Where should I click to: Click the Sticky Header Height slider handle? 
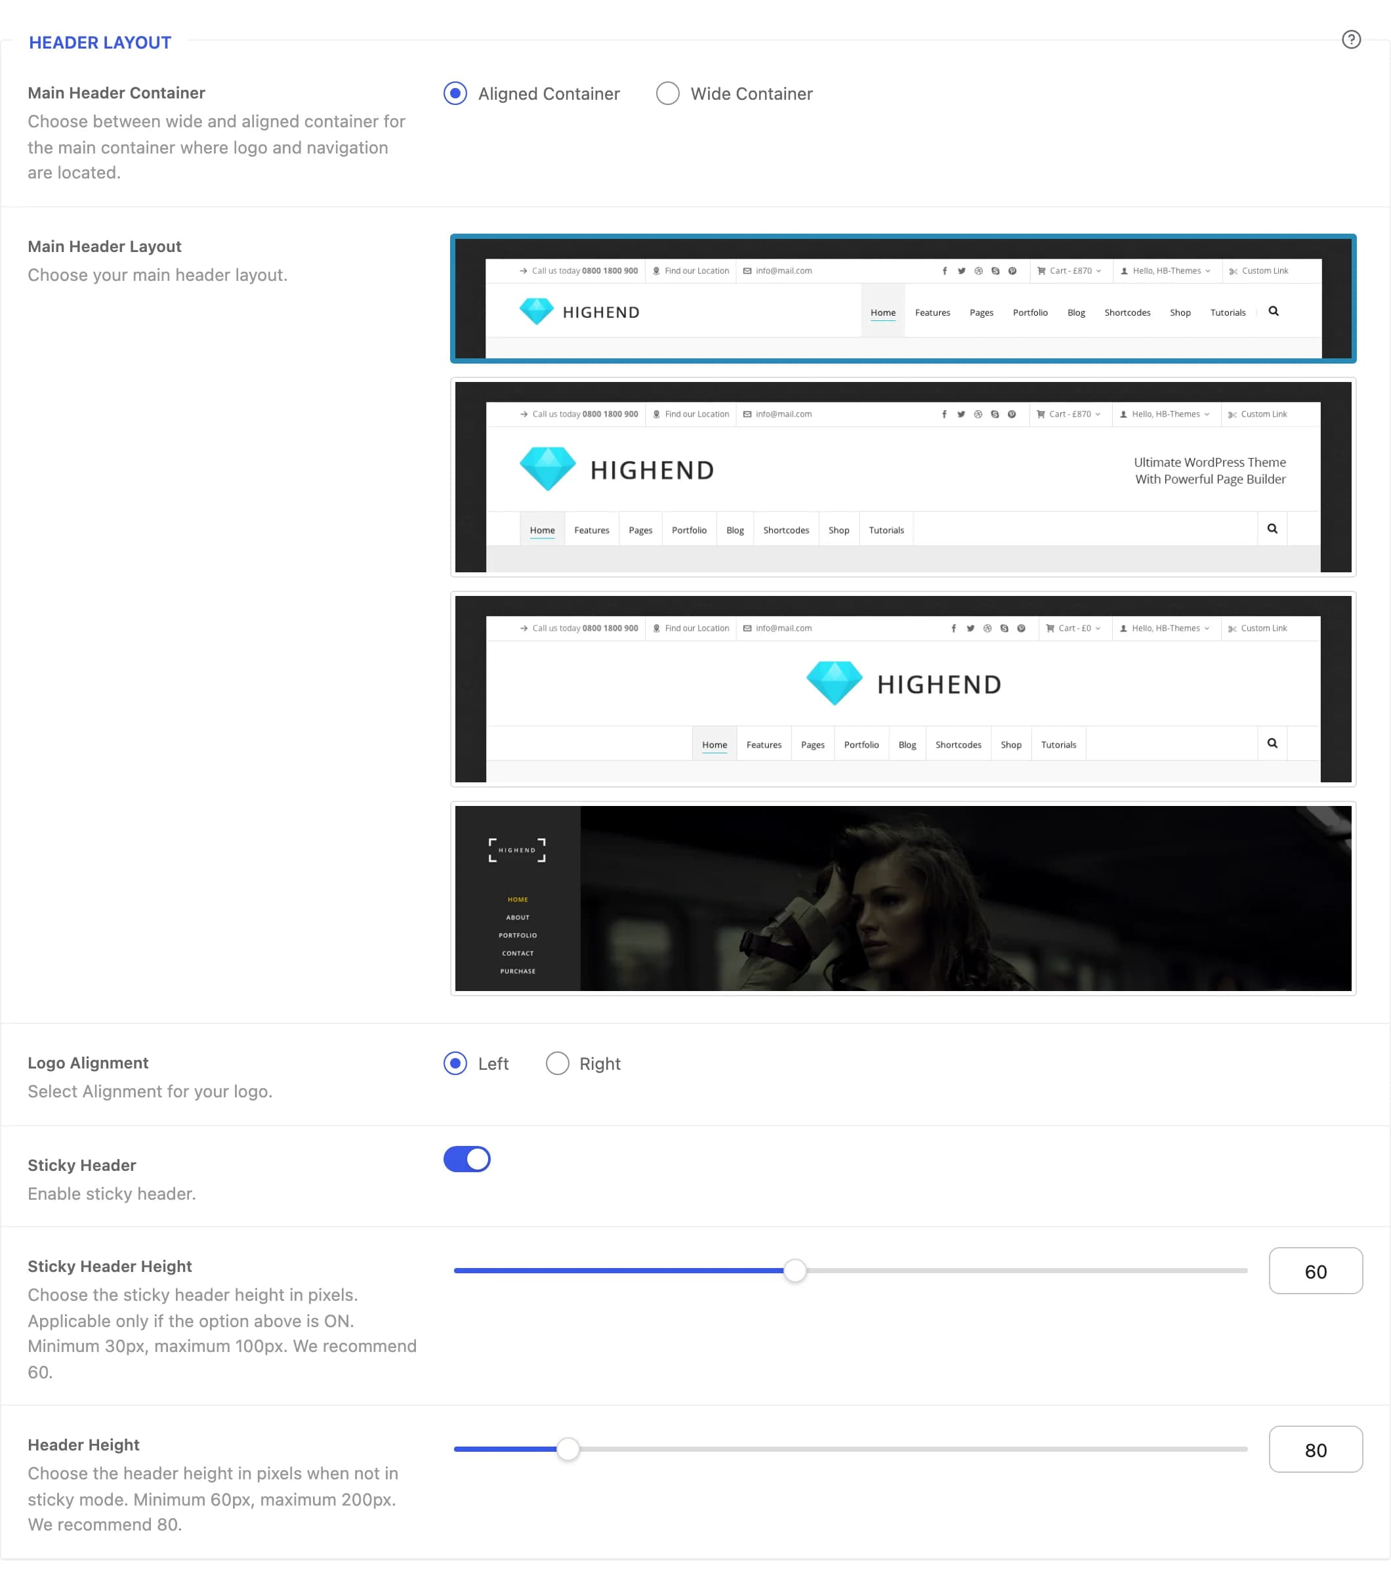point(795,1271)
